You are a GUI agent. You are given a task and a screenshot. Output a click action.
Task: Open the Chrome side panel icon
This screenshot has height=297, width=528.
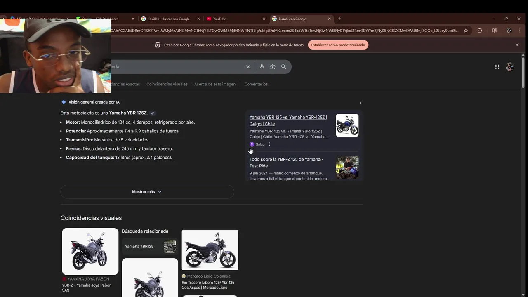[x=494, y=31]
